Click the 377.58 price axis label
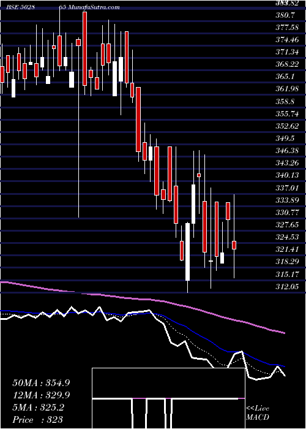Image resolution: width=306 pixels, height=429 pixels. click(x=287, y=28)
